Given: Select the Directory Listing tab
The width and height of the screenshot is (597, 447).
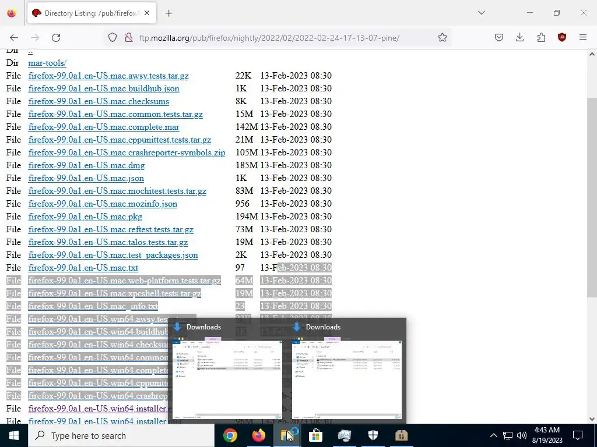Looking at the screenshot, I should pyautogui.click(x=92, y=13).
